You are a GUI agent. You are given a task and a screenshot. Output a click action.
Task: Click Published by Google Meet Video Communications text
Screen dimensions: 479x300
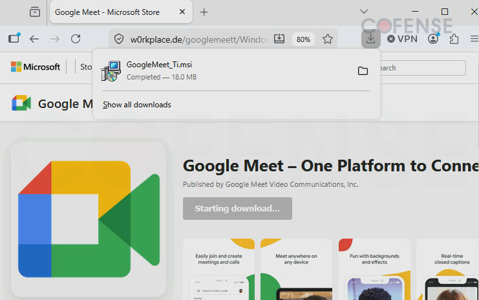(271, 184)
